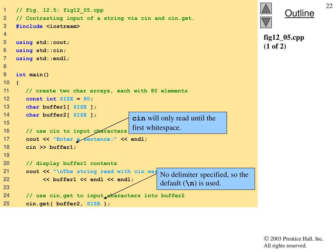The width and height of the screenshot is (336, 252).
Task: Open the Outline link
Action: click(x=299, y=13)
